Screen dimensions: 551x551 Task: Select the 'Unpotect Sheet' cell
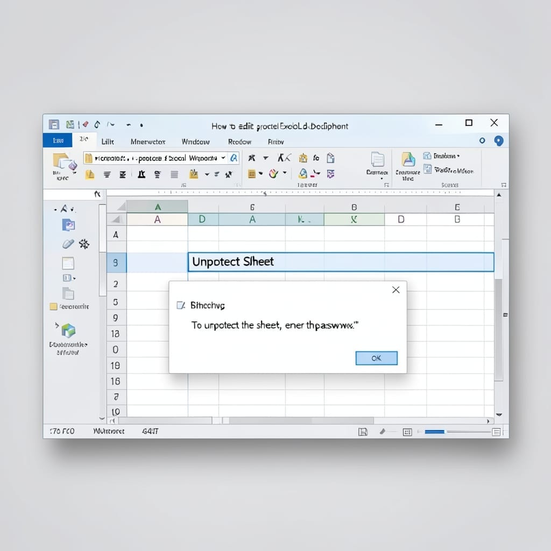(x=341, y=262)
